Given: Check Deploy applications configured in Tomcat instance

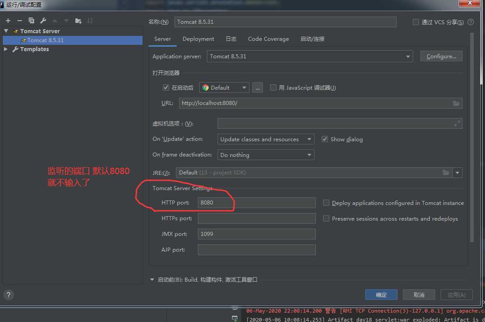Looking at the screenshot, I should tap(326, 203).
